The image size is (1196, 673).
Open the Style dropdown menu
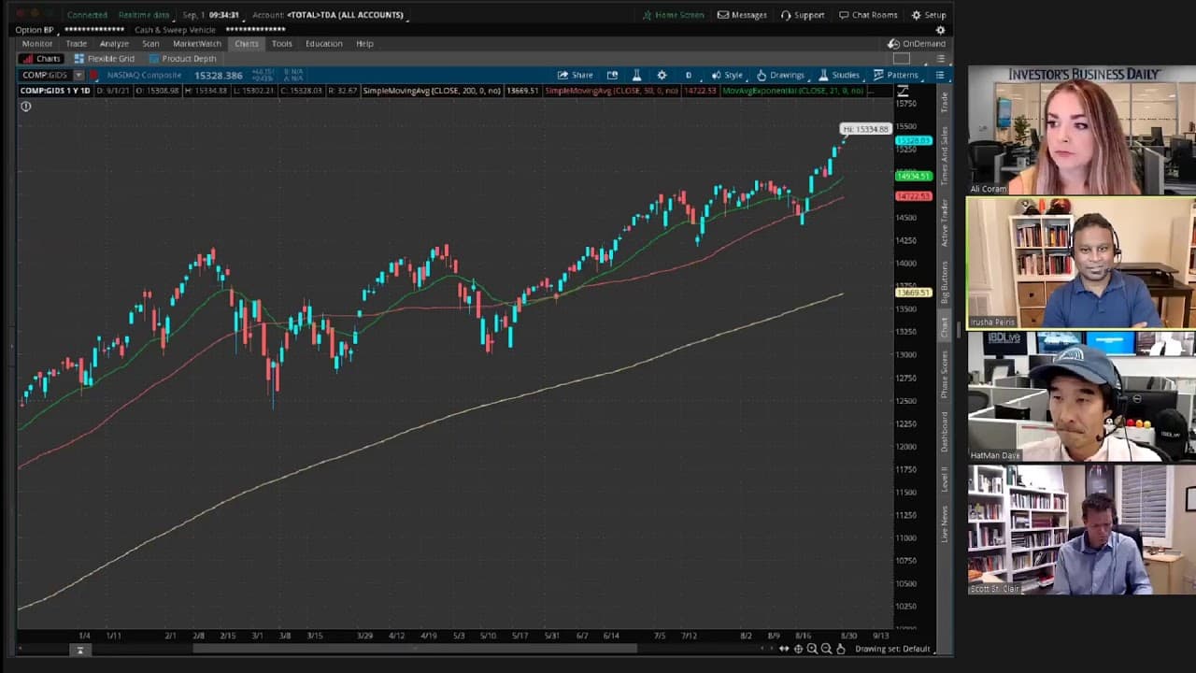(x=727, y=75)
